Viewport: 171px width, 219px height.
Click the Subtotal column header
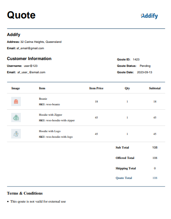pos(155,88)
